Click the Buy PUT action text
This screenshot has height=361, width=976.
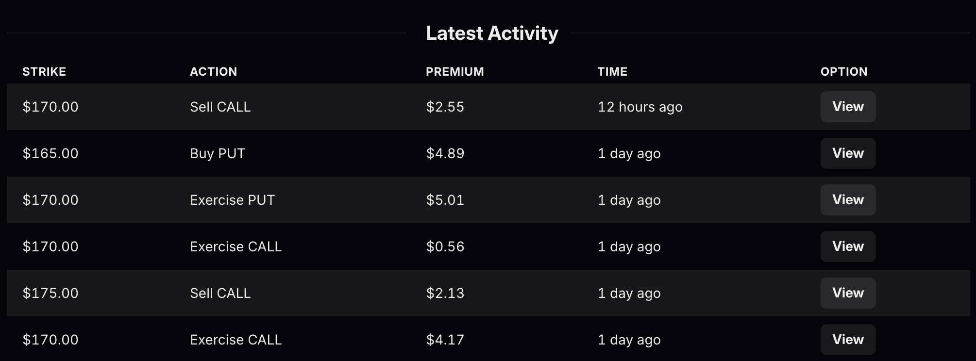[217, 153]
